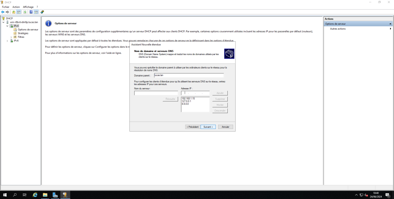The height and width of the screenshot is (199, 394).
Task: Click the DHCP add server toolbar icon
Action: pos(42,12)
